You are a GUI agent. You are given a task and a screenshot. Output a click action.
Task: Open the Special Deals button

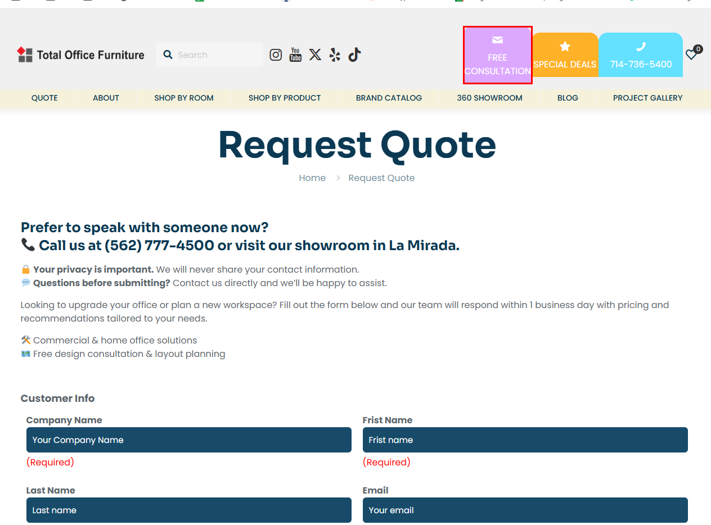point(565,55)
